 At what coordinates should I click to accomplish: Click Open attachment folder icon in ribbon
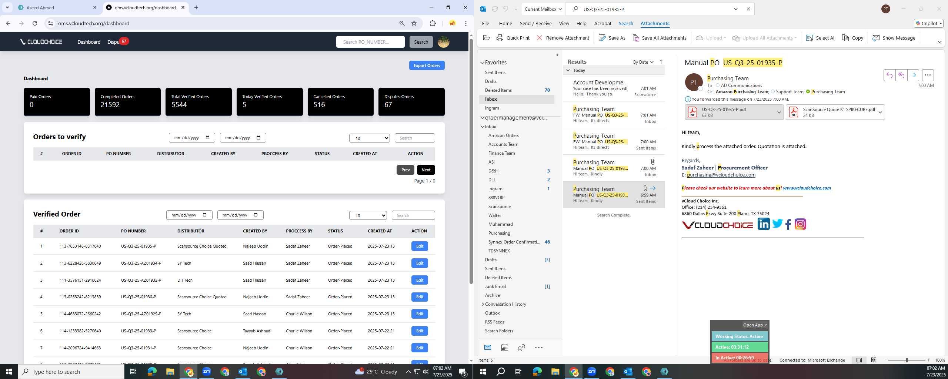[487, 38]
